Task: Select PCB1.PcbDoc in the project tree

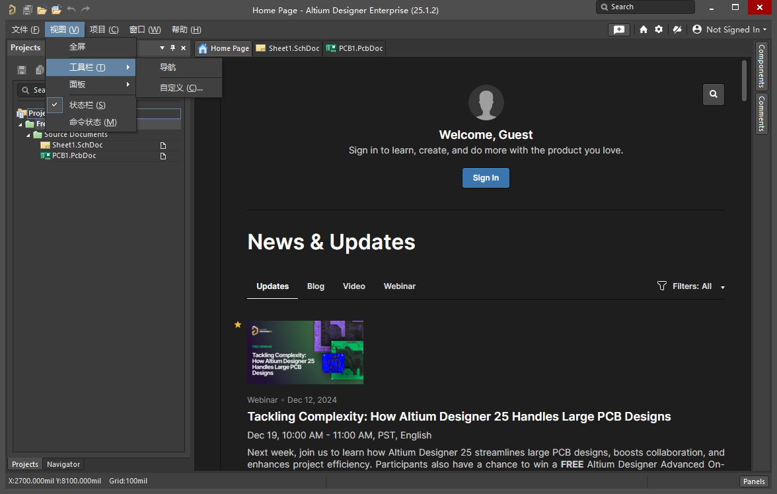Action: tap(74, 156)
